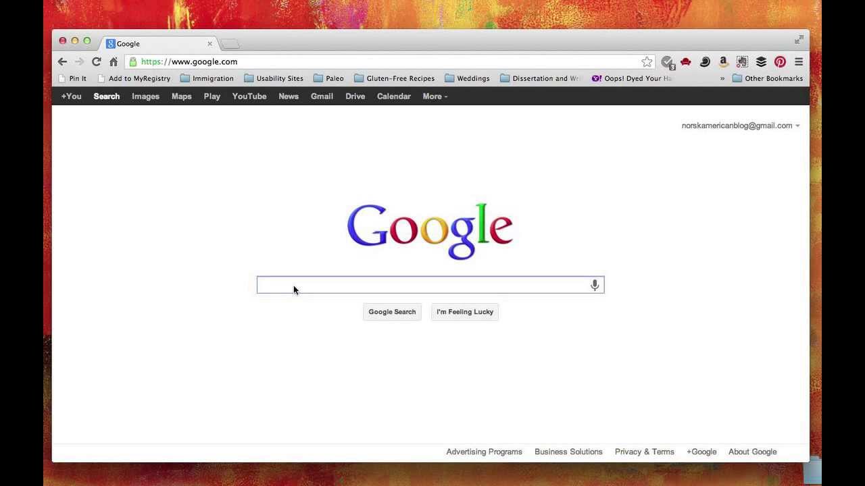Open the Oops! Dyed Your Hair bookmark

click(x=631, y=78)
